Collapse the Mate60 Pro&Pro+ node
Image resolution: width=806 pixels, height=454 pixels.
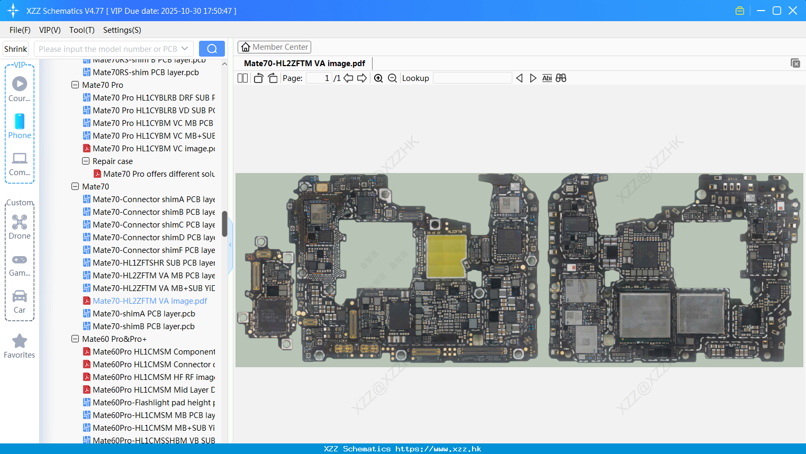(75, 339)
